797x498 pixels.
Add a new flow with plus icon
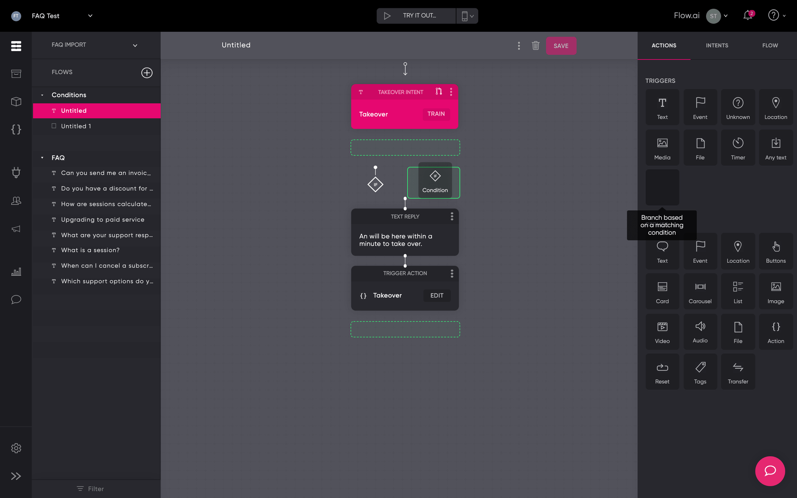147,73
